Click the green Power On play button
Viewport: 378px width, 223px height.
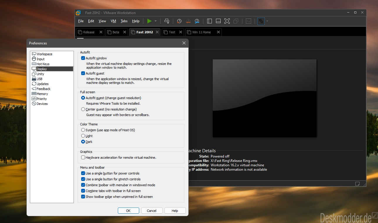(x=149, y=21)
